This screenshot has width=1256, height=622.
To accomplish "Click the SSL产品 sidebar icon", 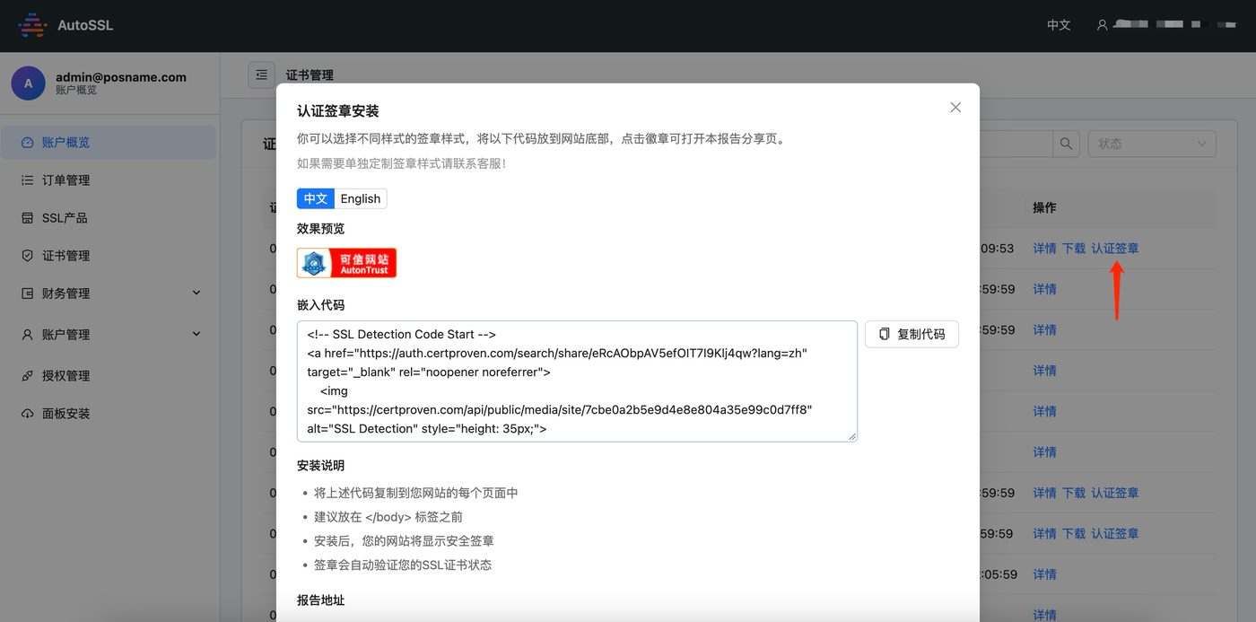I will pos(27,218).
